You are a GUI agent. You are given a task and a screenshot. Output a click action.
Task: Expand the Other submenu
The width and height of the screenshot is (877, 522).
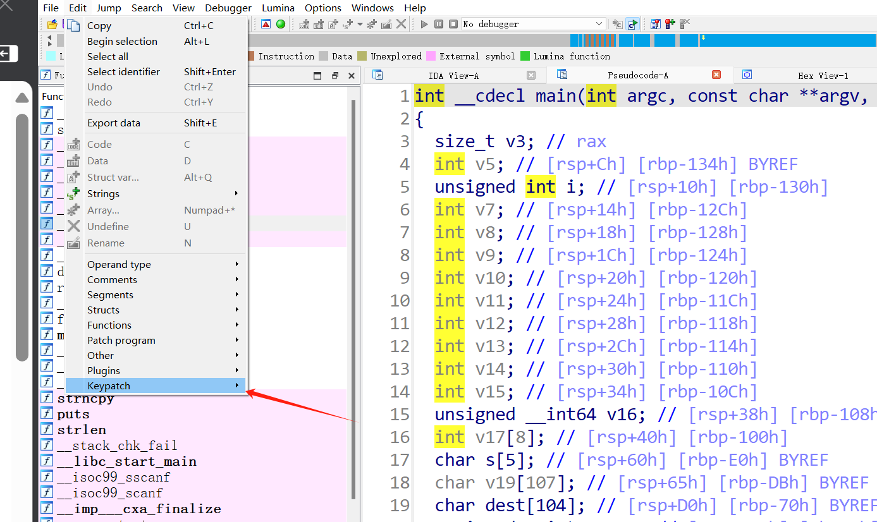(x=157, y=355)
